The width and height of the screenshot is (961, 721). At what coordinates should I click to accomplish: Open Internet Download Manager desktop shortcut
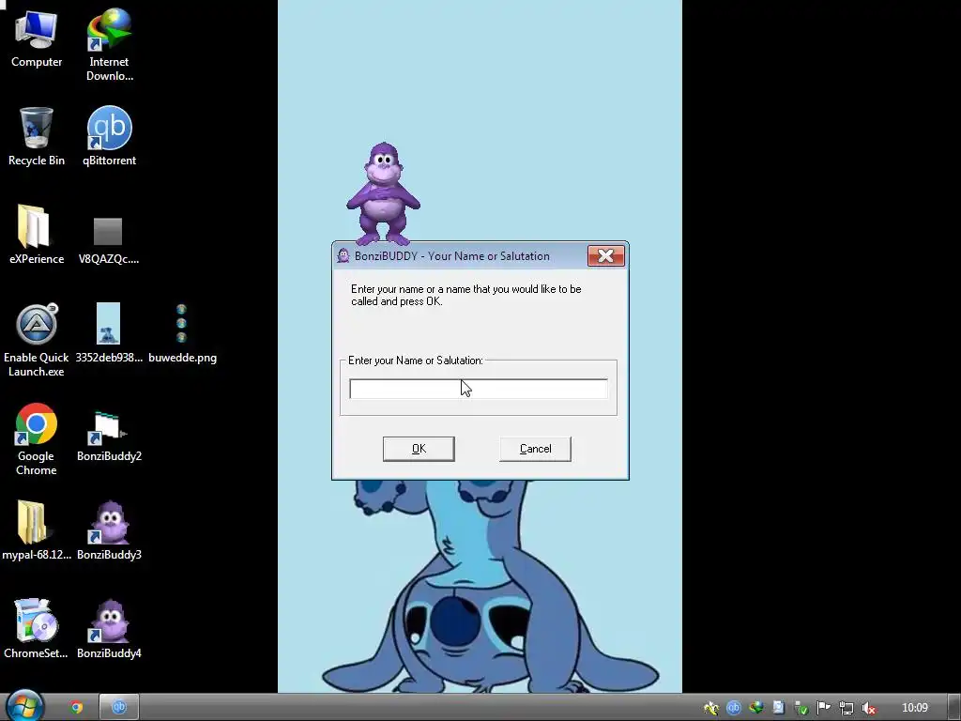click(109, 45)
